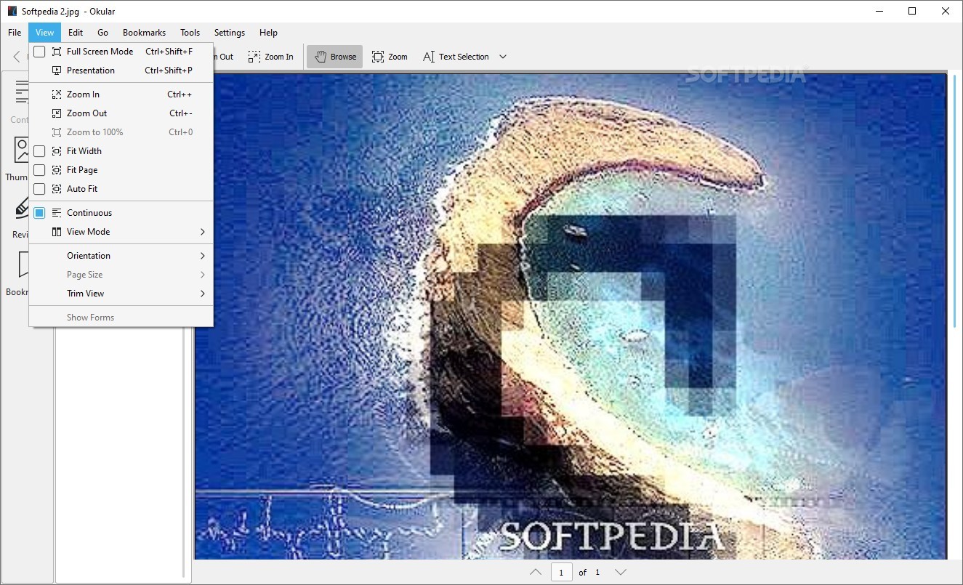The image size is (963, 585).
Task: Click the Full Screen Mode icon
Action: click(x=57, y=52)
